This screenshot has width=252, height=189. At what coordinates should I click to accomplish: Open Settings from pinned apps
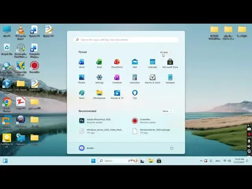tap(99, 79)
